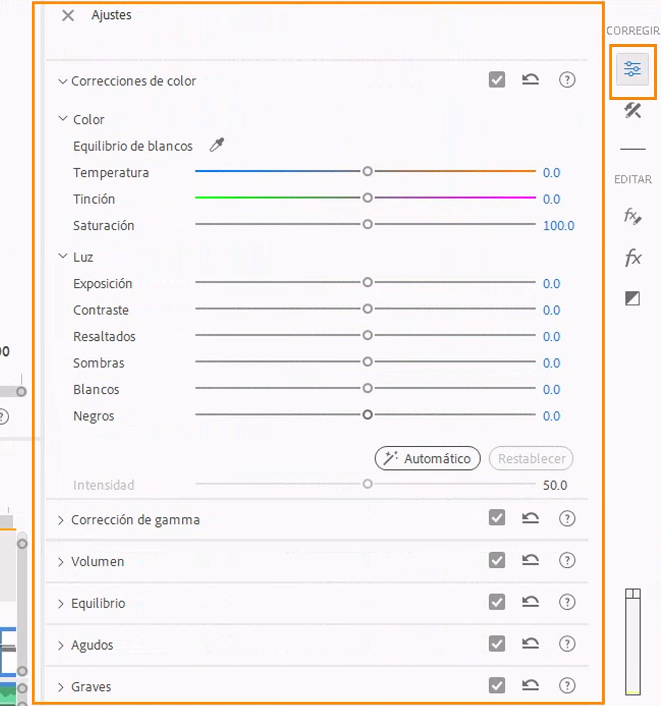This screenshot has width=661, height=706.
Task: Click the Automático button
Action: [428, 458]
